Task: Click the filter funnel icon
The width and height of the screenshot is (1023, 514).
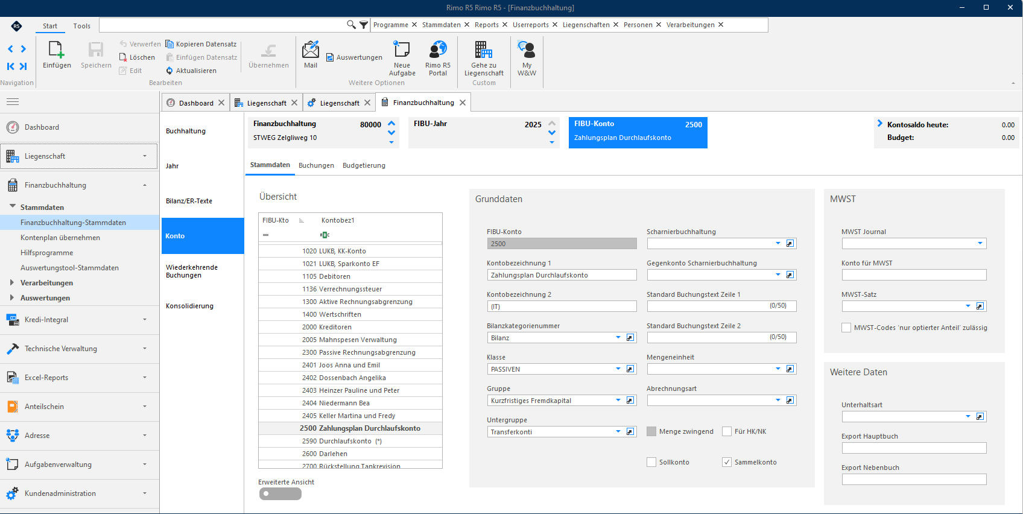Action: [364, 25]
